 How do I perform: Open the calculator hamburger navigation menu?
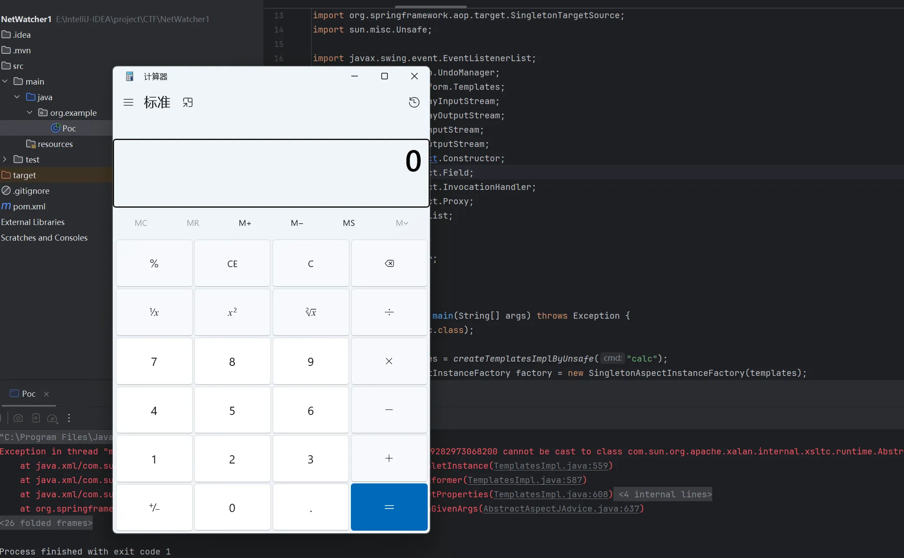click(128, 102)
